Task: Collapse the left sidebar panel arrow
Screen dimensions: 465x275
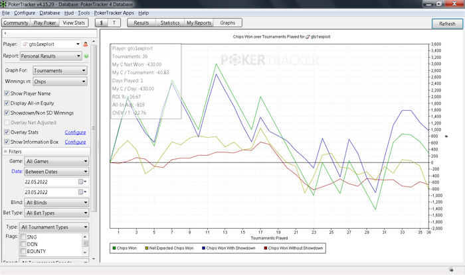Action: pos(5,33)
